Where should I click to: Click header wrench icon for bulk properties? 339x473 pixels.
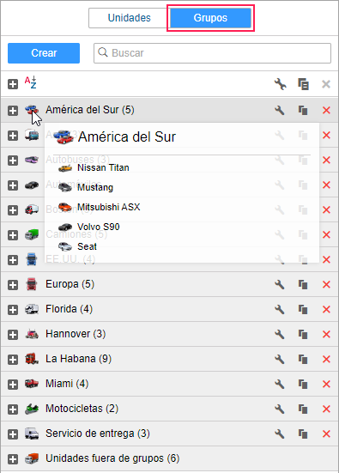coord(280,84)
